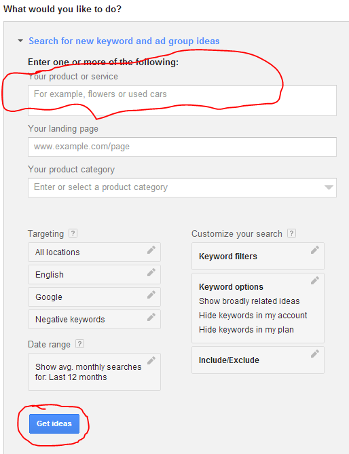Edit the Google network pencil icon
The image size is (349, 454).
151,295
